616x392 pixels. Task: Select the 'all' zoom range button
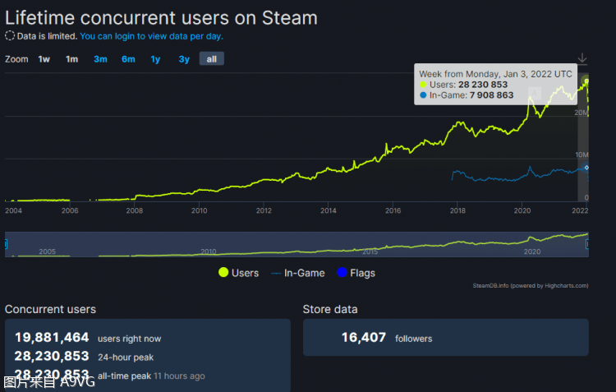(211, 59)
